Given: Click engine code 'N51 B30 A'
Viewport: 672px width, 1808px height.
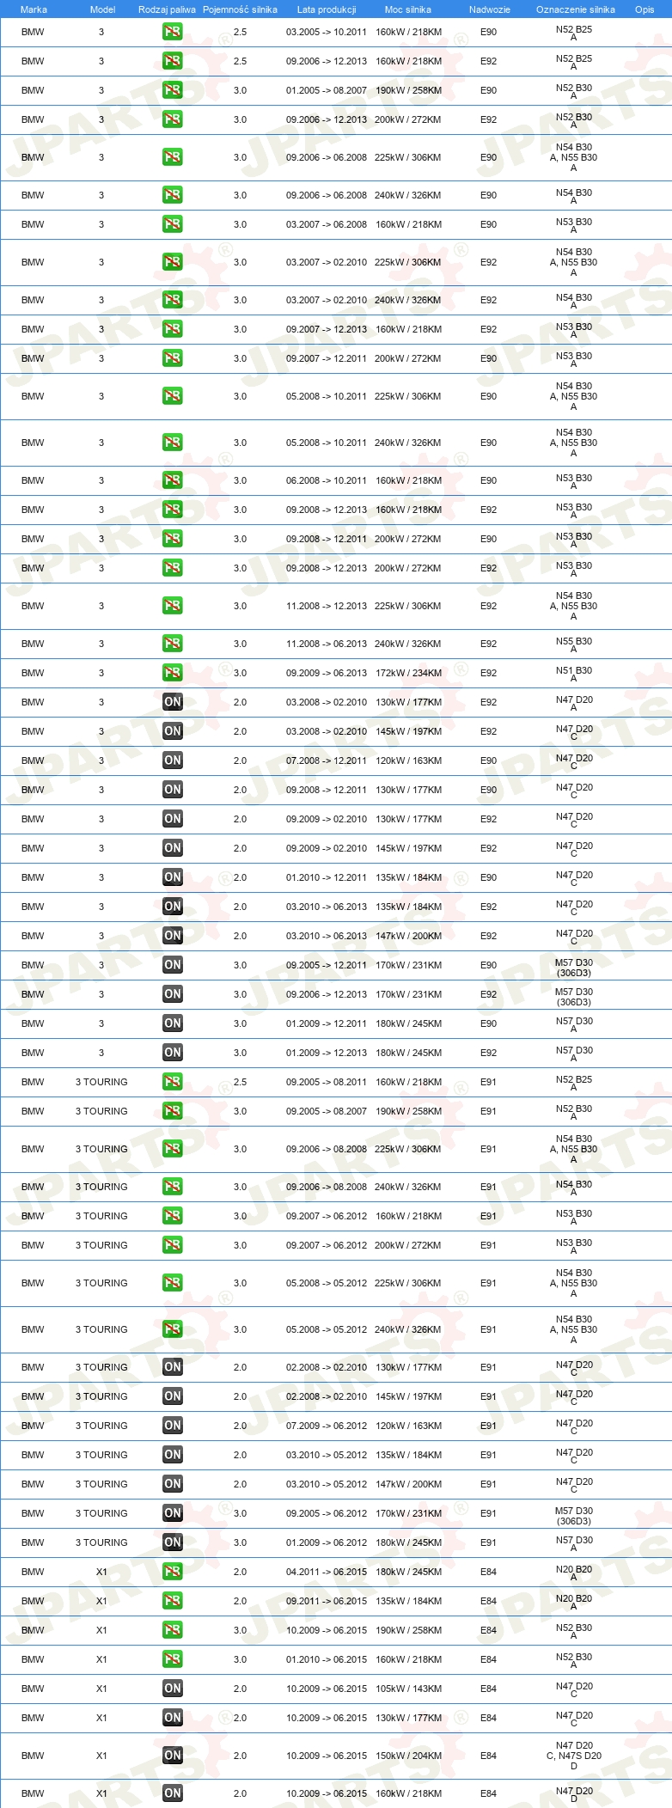Looking at the screenshot, I should (574, 674).
